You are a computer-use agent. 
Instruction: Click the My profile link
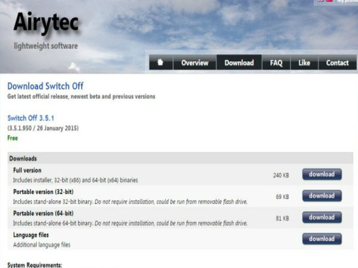(347, 2)
